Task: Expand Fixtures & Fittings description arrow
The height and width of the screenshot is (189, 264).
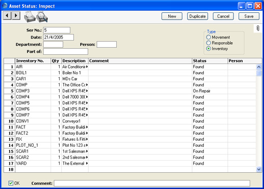Action: pos(87,139)
